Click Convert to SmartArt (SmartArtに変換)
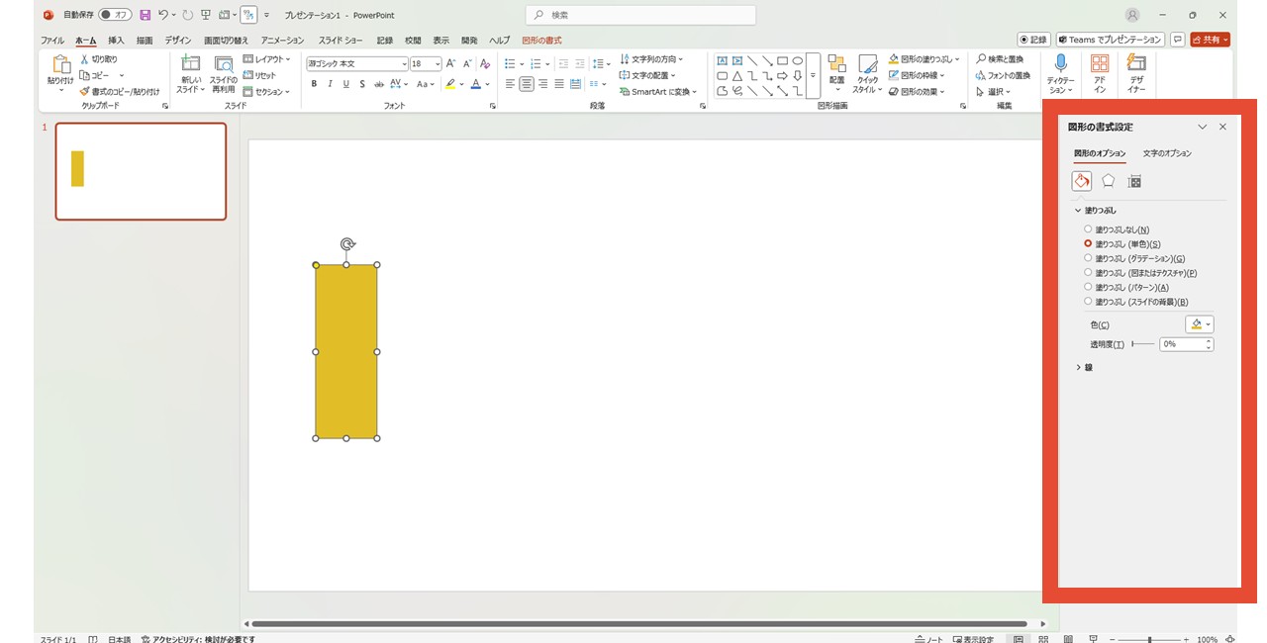This screenshot has height=643, width=1267. coord(658,91)
